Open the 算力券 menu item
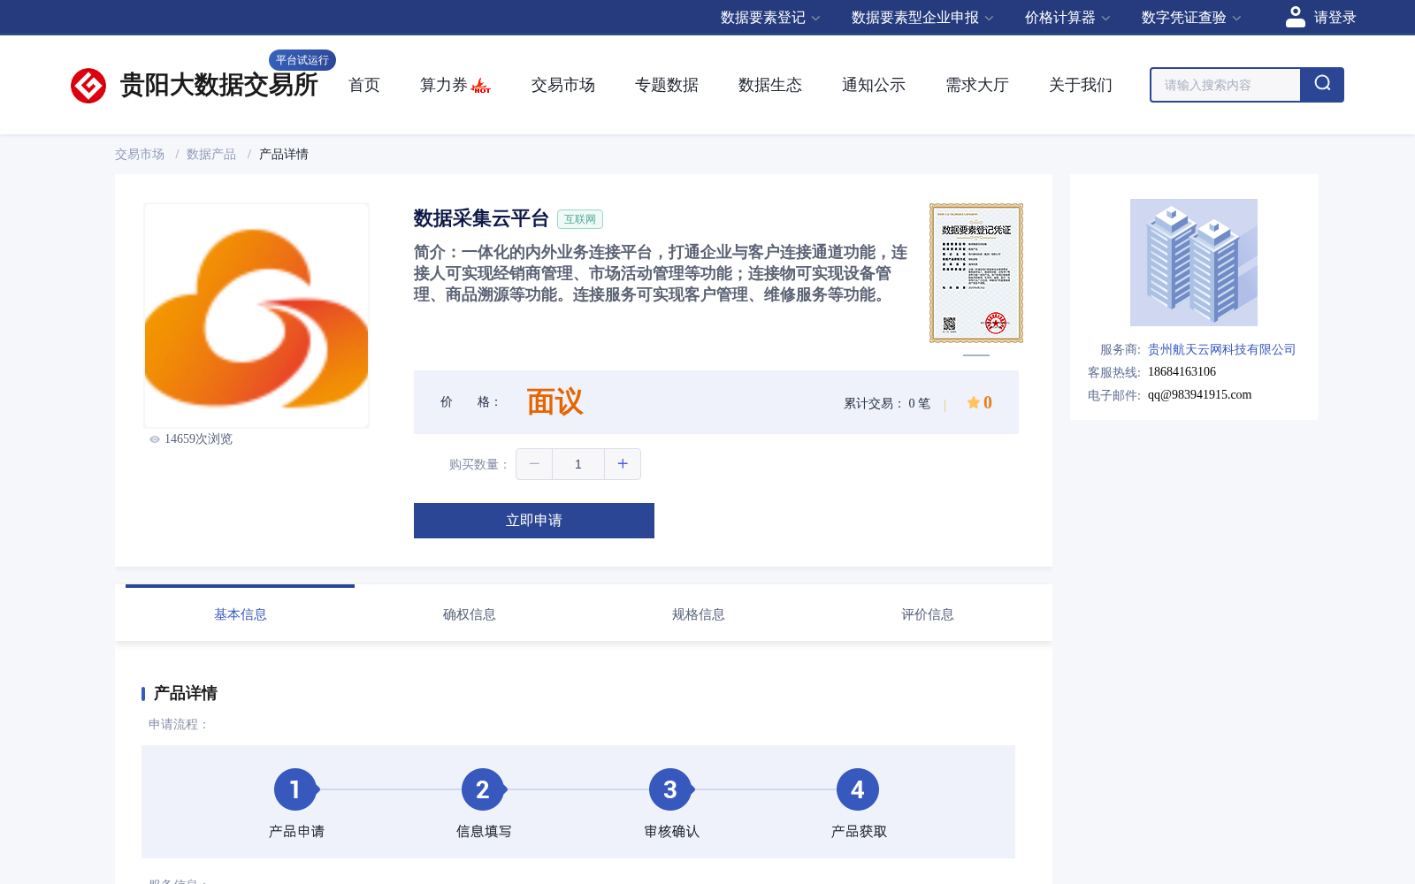Image resolution: width=1415 pixels, height=884 pixels. click(443, 85)
